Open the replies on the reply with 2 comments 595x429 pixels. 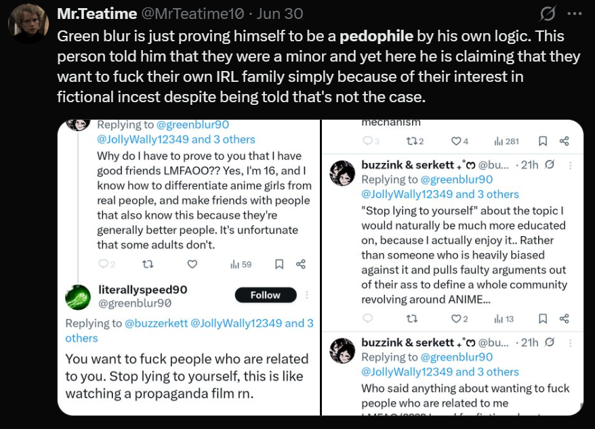(x=106, y=264)
